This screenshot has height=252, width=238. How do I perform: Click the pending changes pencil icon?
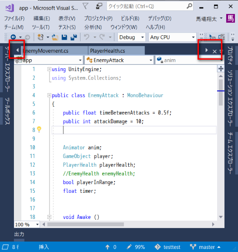(129, 247)
